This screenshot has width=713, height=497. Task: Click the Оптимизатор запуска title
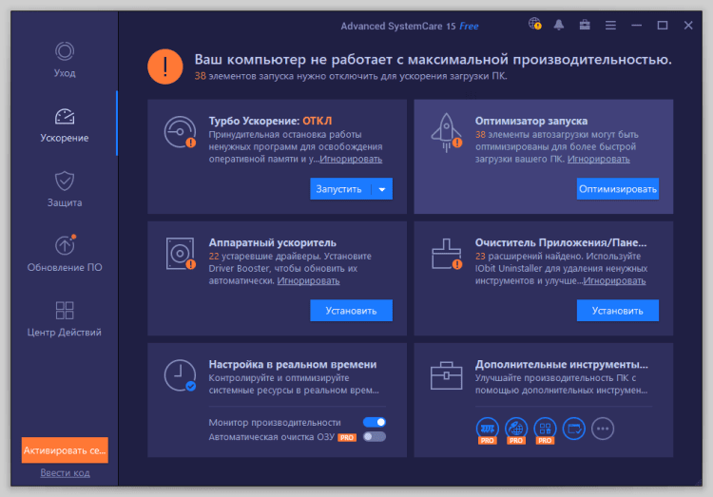(531, 121)
